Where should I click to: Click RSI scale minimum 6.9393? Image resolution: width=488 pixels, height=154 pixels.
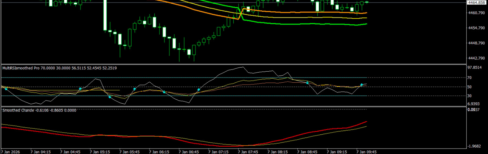(473, 104)
